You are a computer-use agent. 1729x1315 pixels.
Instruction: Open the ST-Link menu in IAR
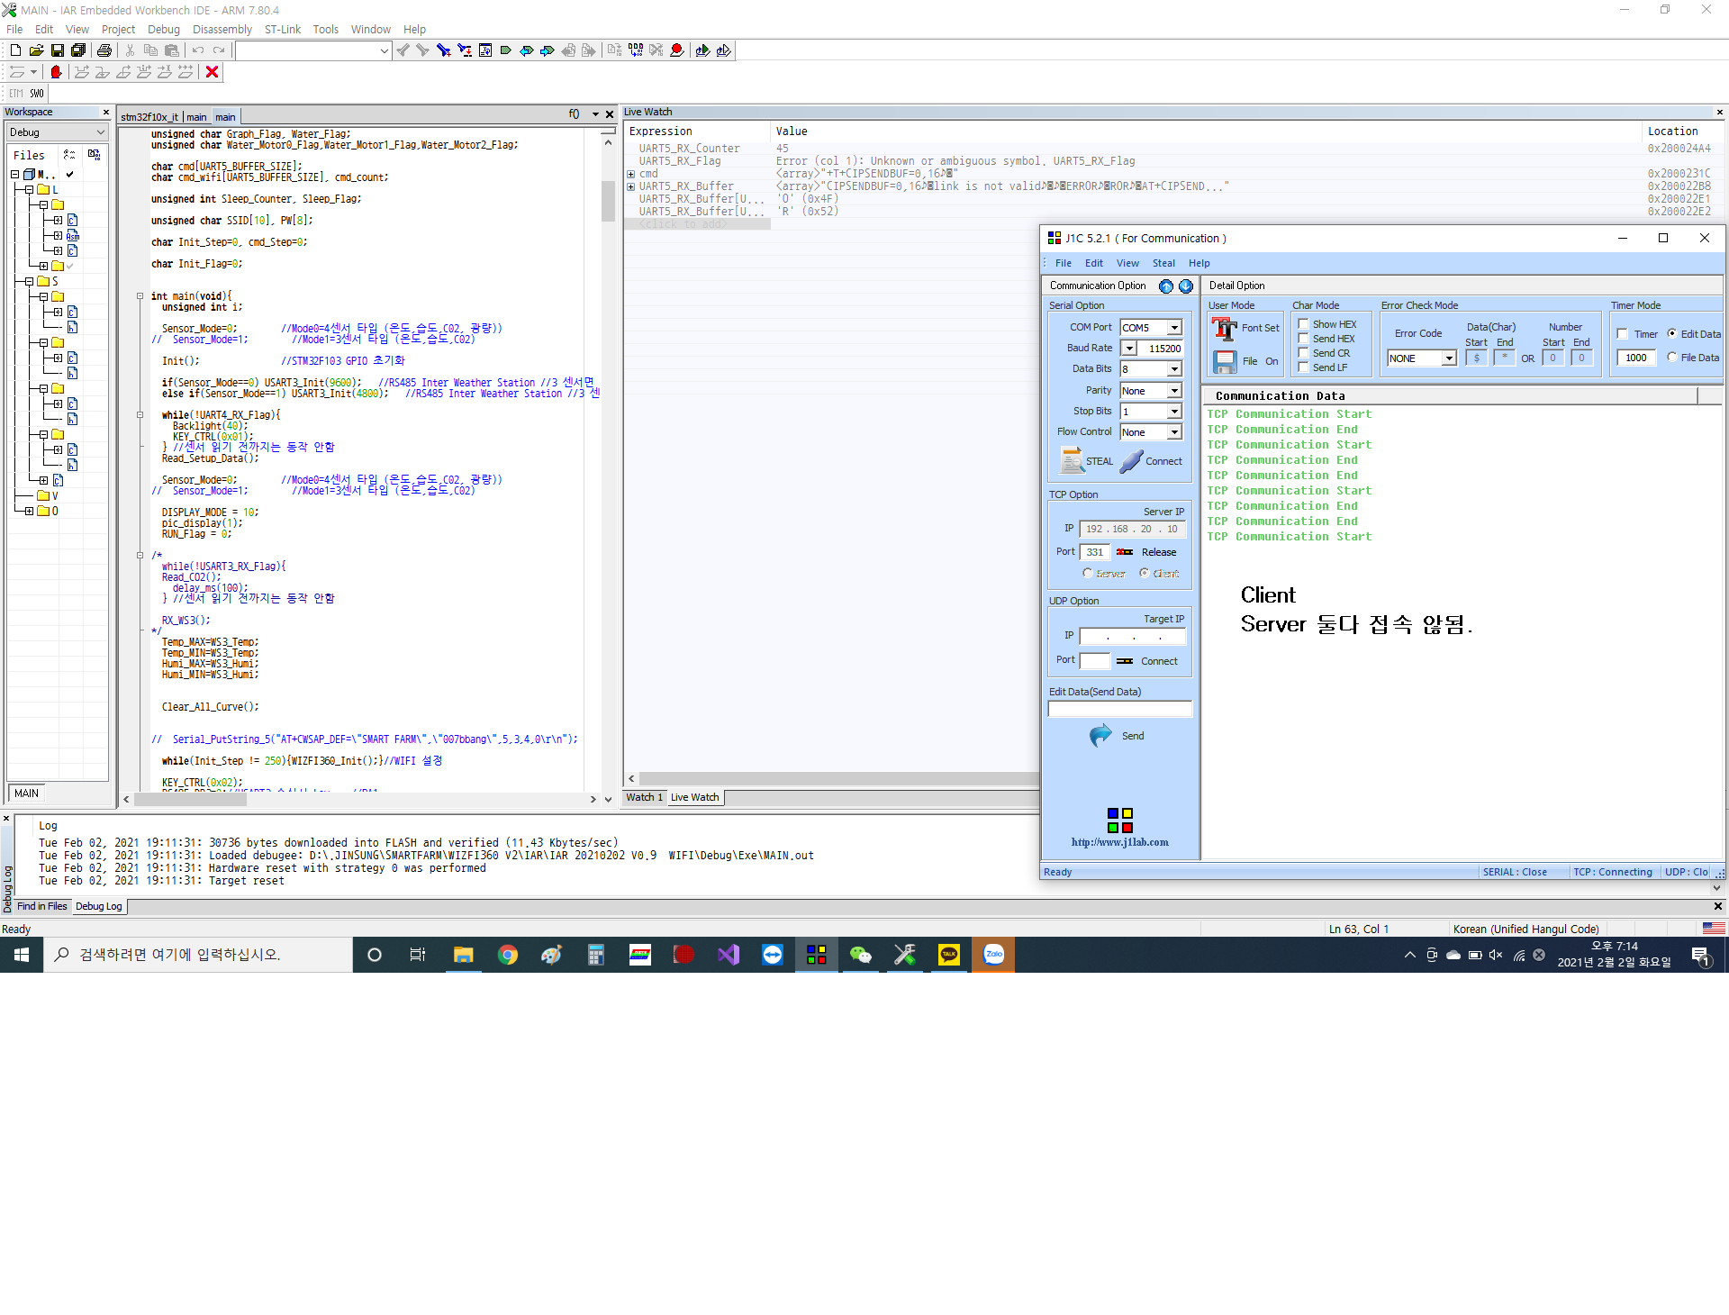(283, 30)
